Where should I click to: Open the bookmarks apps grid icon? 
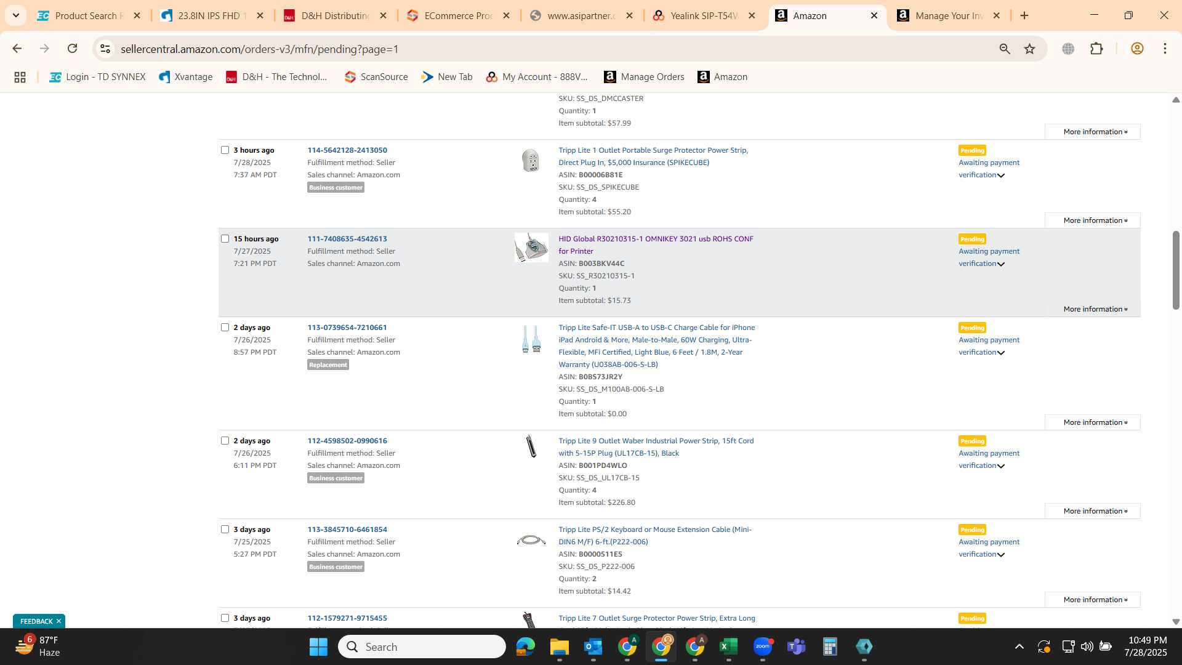[x=20, y=77]
